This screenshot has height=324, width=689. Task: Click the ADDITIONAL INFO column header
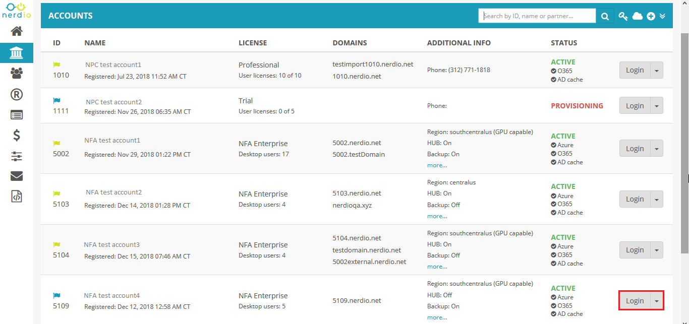[458, 43]
